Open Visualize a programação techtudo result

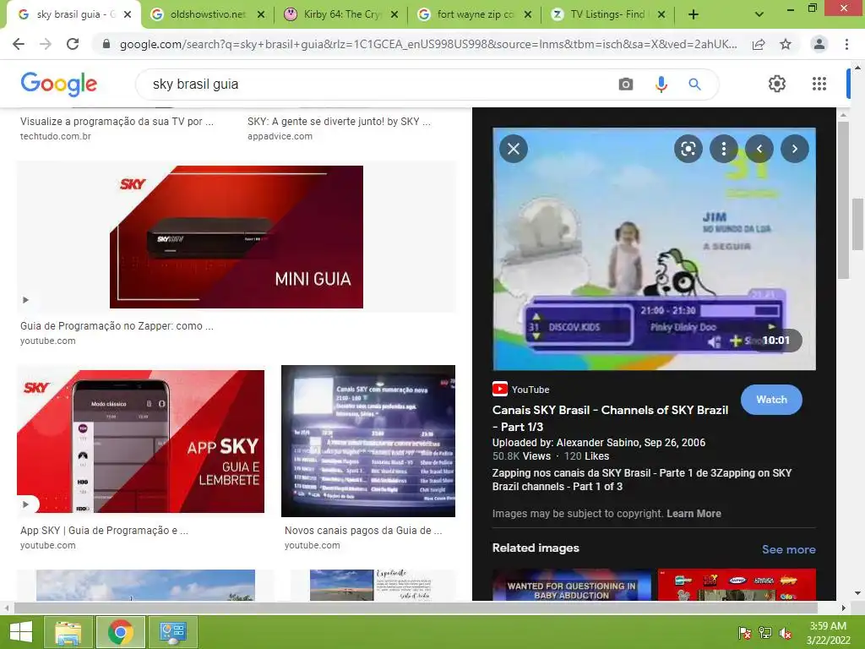(117, 122)
